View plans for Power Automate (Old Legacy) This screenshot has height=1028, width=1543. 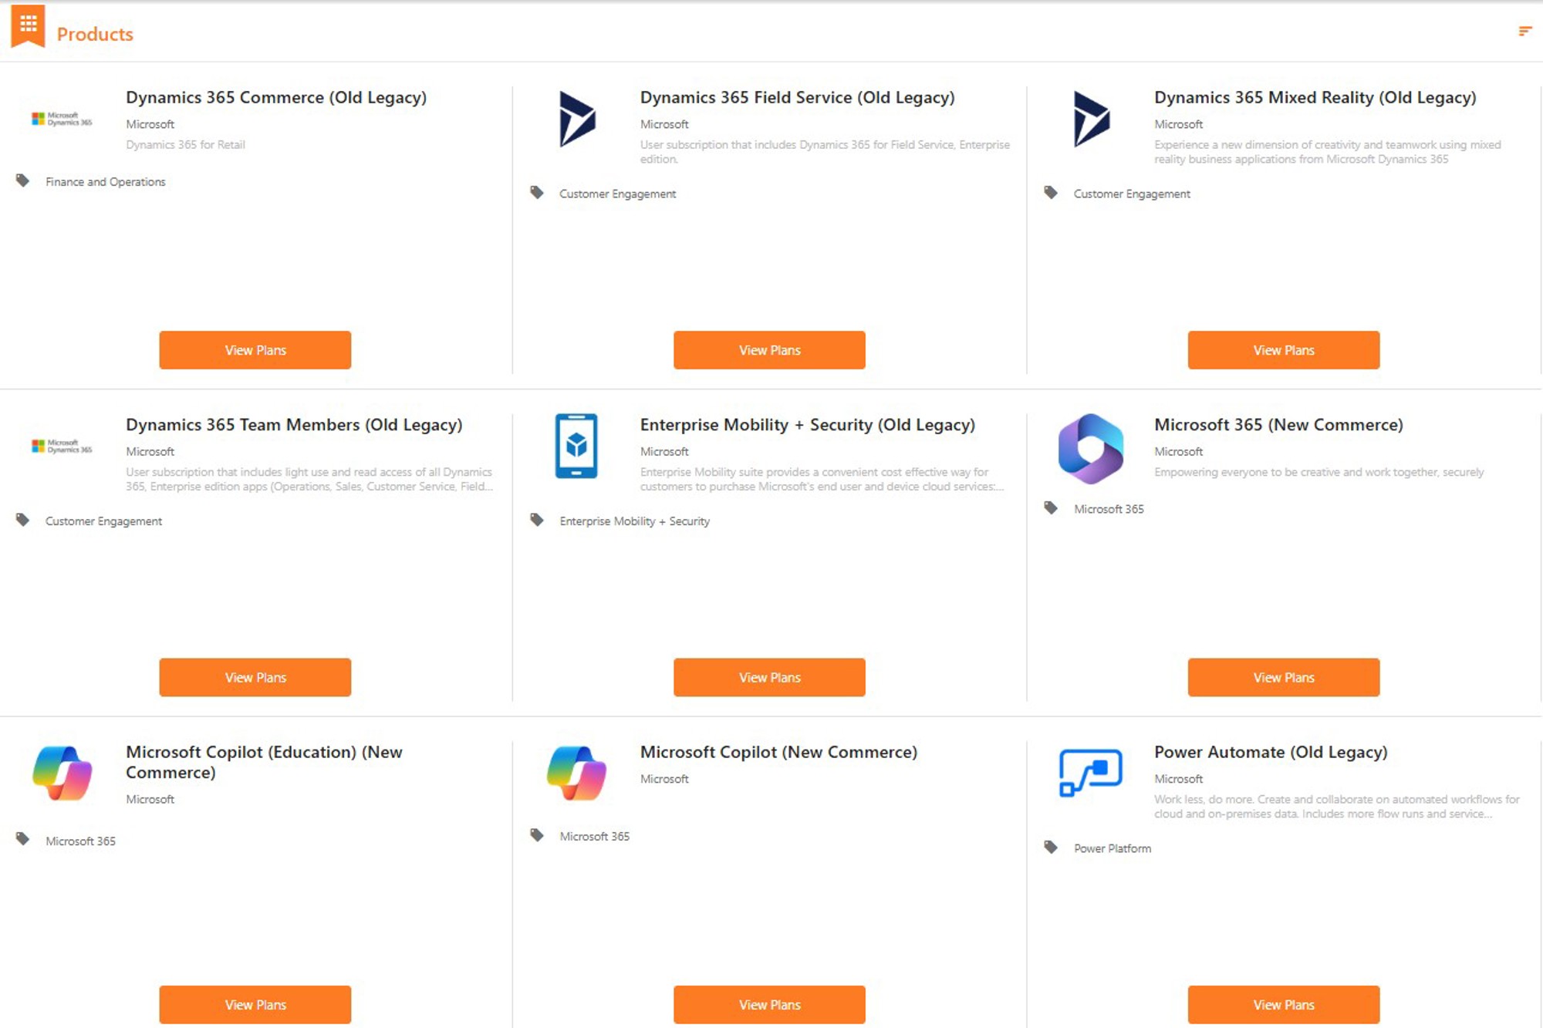point(1283,1004)
